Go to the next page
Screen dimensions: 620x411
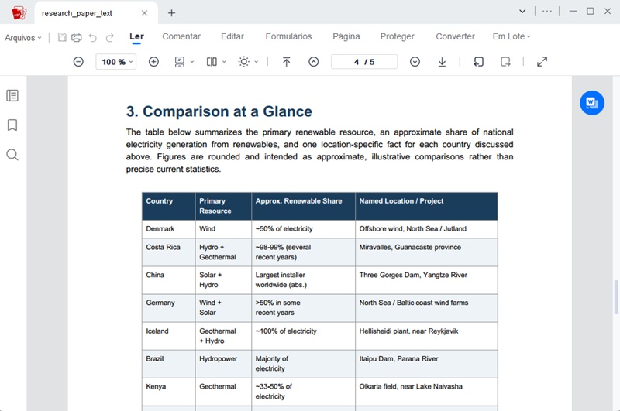415,62
